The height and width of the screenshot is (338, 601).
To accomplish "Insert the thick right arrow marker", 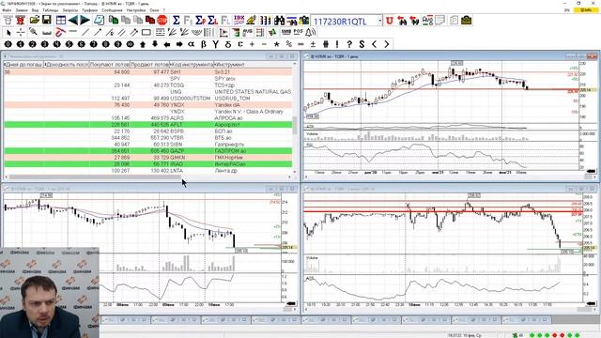I will pyautogui.click(x=179, y=44).
